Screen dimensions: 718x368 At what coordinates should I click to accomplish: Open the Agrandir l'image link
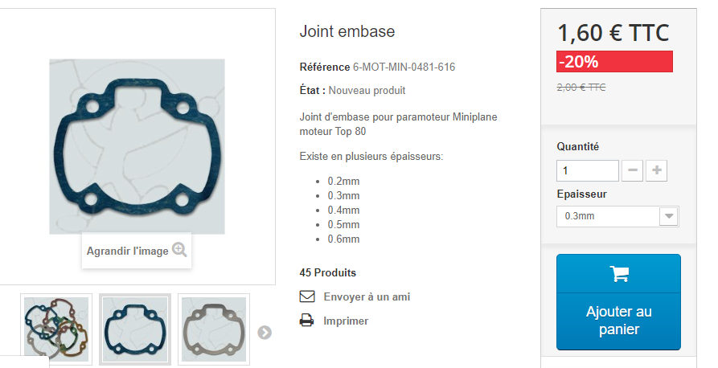click(127, 251)
